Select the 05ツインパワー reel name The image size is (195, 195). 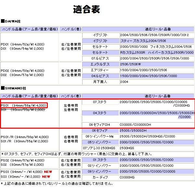pyautogui.click(x=99, y=142)
